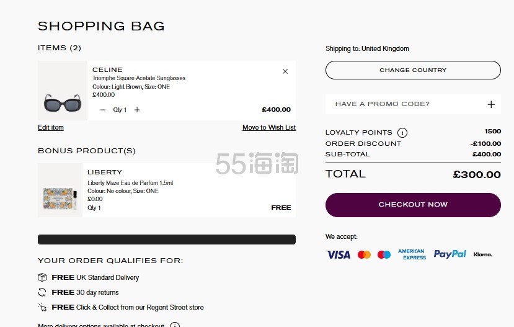This screenshot has width=514, height=327.
Task: Click Move to Wish List link
Action: (x=269, y=128)
